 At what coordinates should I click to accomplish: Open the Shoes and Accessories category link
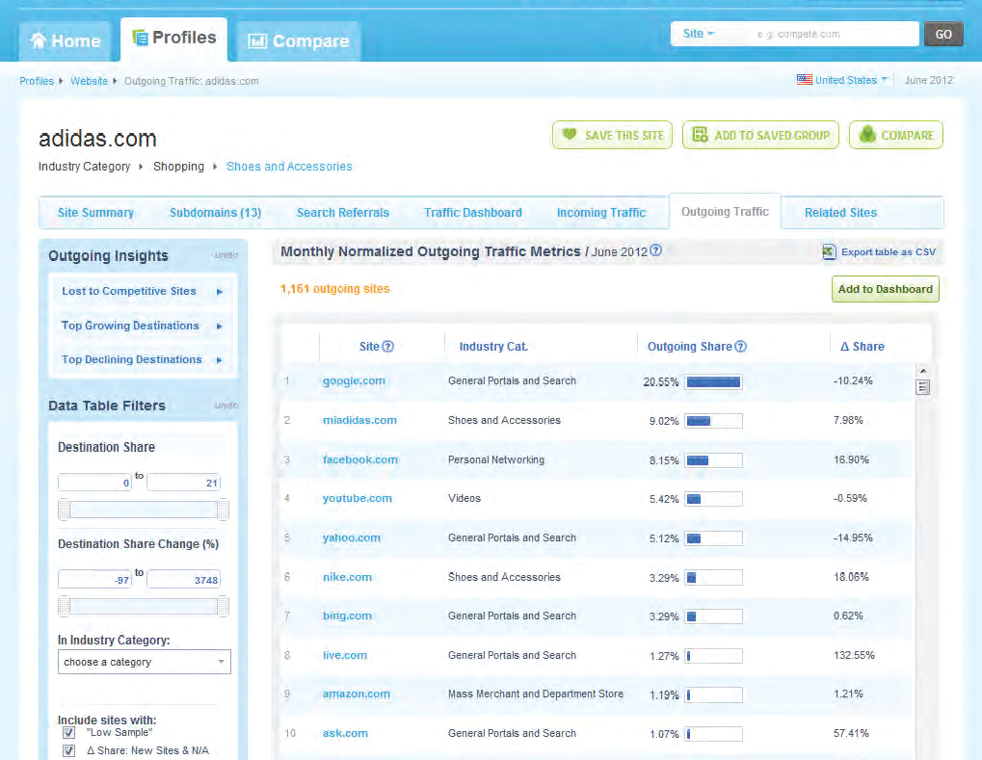(289, 167)
